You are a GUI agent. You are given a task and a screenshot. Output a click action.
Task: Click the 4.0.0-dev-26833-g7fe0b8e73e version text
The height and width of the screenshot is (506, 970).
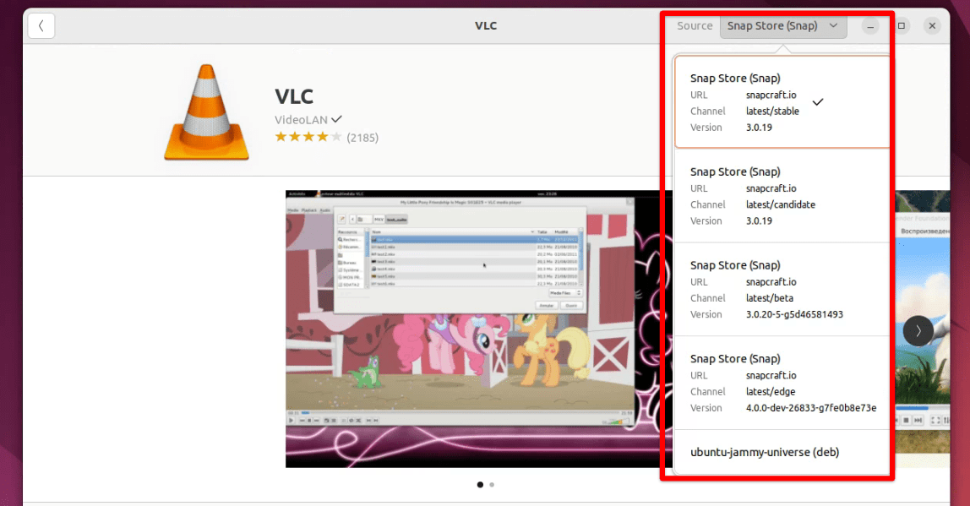pyautogui.click(x=811, y=408)
